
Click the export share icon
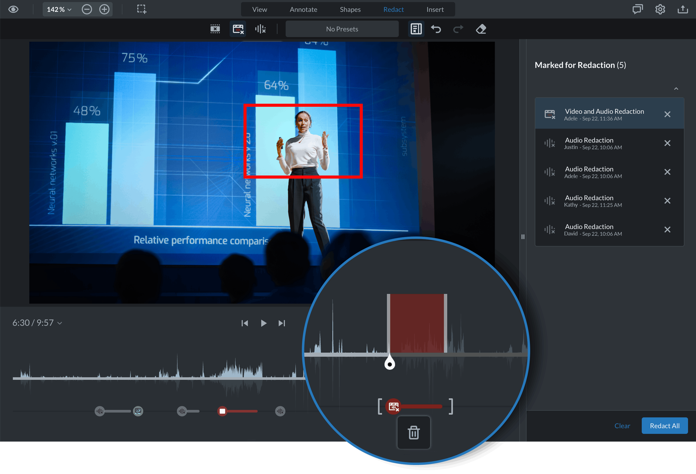click(683, 9)
